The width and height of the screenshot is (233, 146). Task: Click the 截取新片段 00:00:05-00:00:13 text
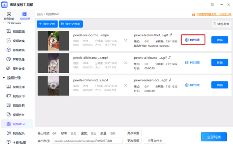pyautogui.click(x=152, y=46)
